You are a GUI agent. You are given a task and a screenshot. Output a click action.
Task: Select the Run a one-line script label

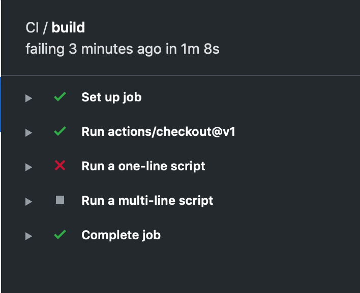pyautogui.click(x=143, y=166)
